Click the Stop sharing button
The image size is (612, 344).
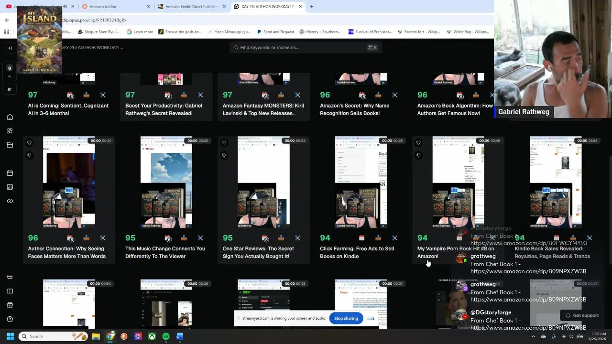pos(346,318)
